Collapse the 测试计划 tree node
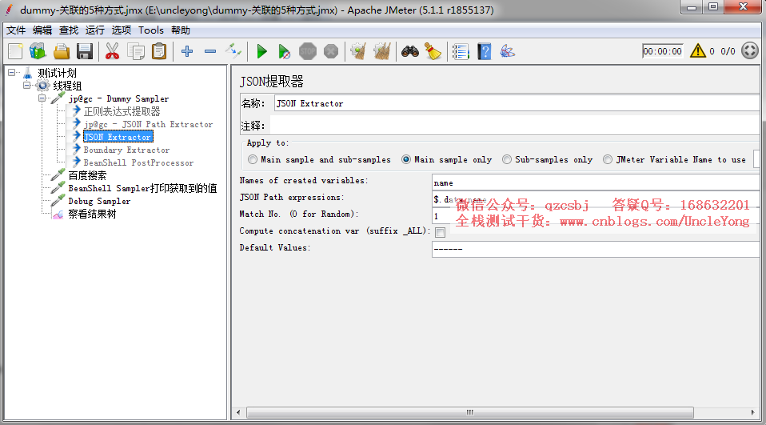 coord(12,73)
